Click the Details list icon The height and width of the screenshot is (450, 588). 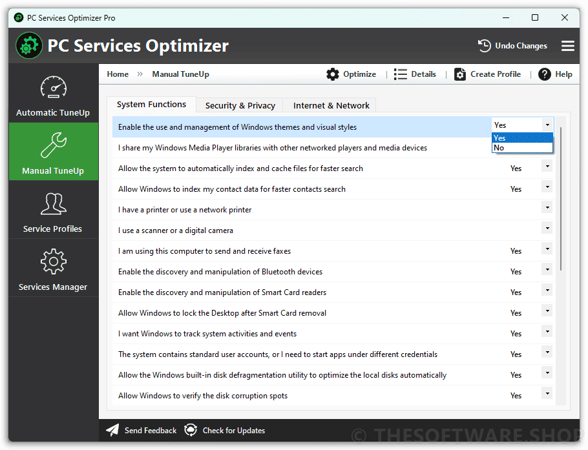pos(400,74)
